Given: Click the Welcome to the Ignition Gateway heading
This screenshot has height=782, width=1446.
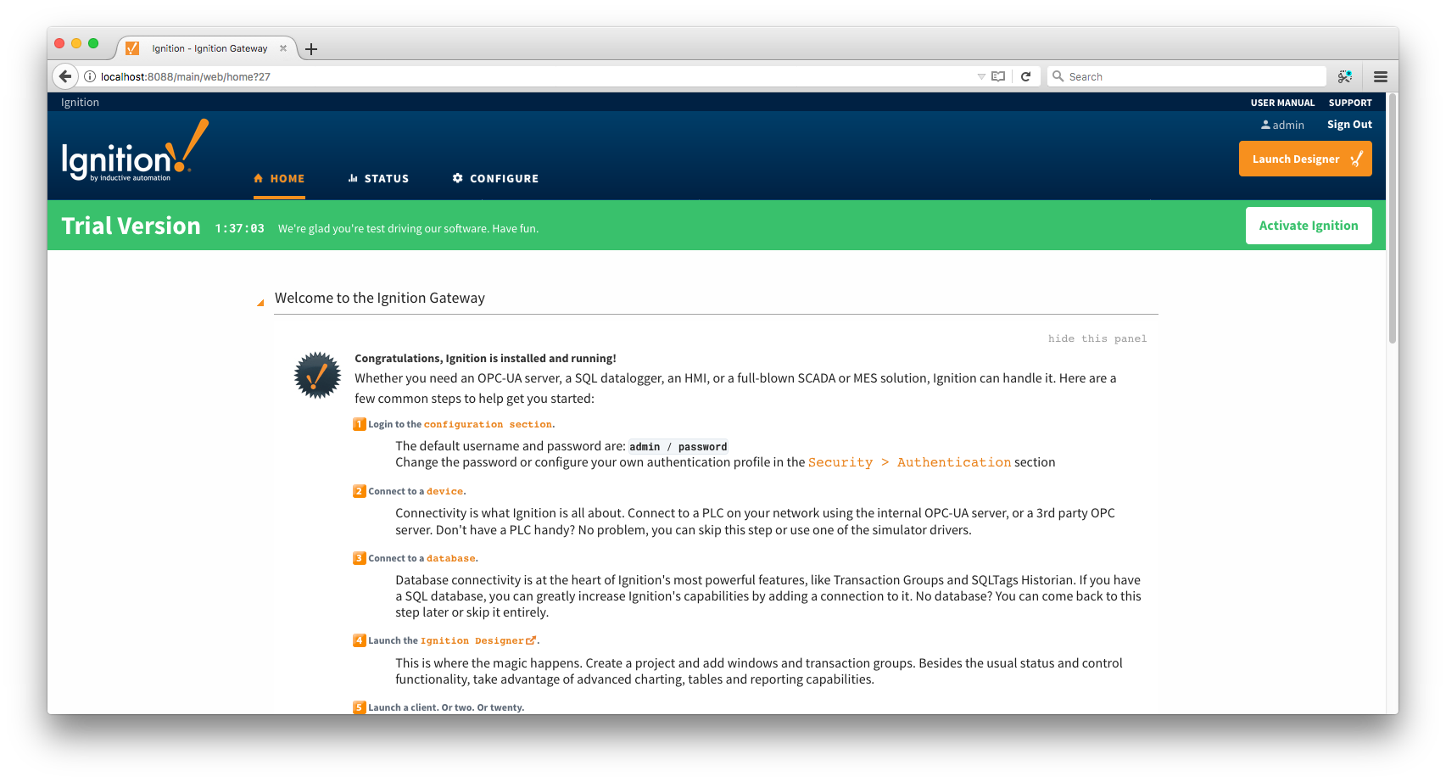Looking at the screenshot, I should click(x=380, y=298).
